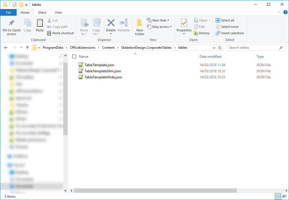Open the ribbon Help question mark
Image resolution: width=289 pixels, height=200 pixels.
(285, 12)
